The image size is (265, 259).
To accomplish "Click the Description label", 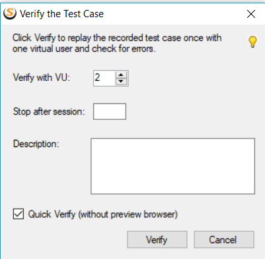I will (x=36, y=144).
